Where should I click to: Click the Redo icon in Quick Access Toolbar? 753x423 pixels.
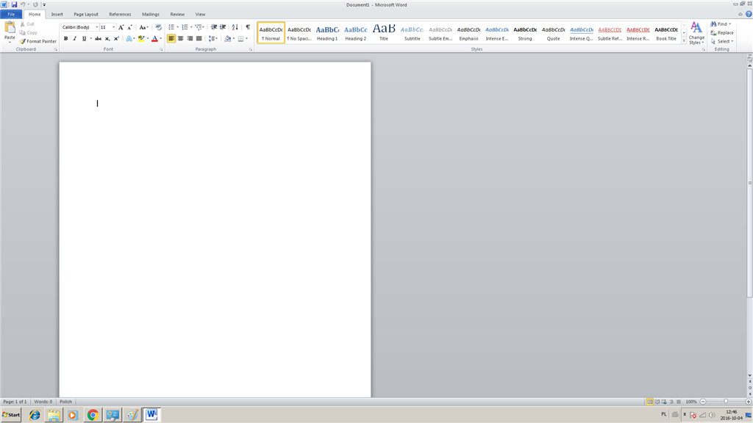click(35, 4)
